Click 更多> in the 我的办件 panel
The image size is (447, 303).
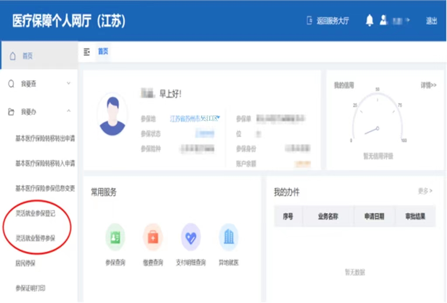pyautogui.click(x=425, y=191)
